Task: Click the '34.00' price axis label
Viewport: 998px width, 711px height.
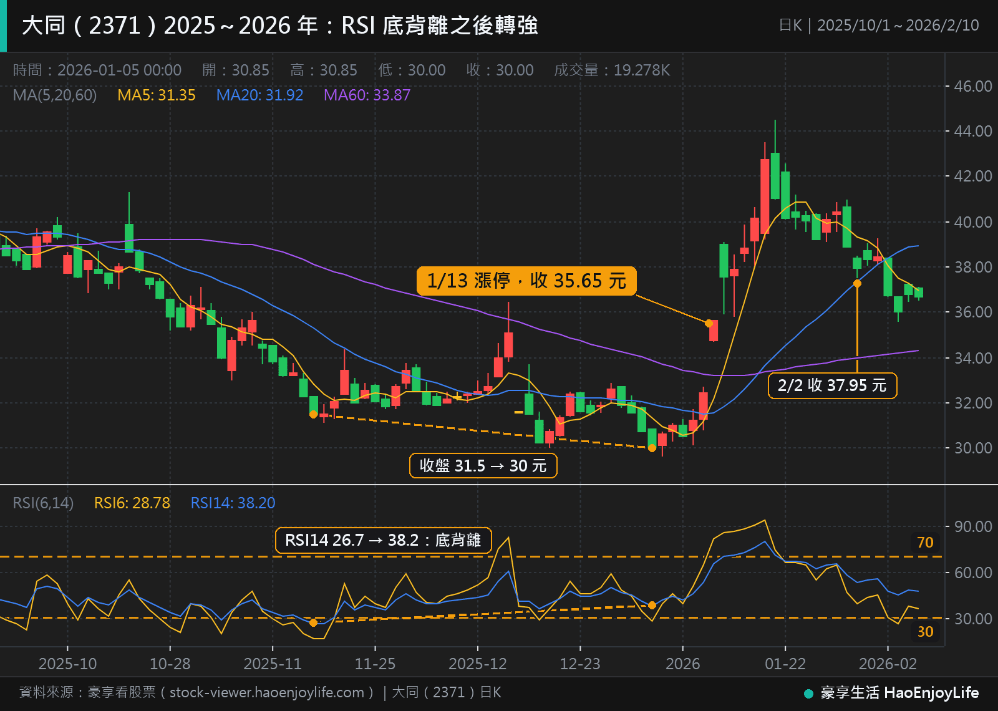Action: (973, 358)
